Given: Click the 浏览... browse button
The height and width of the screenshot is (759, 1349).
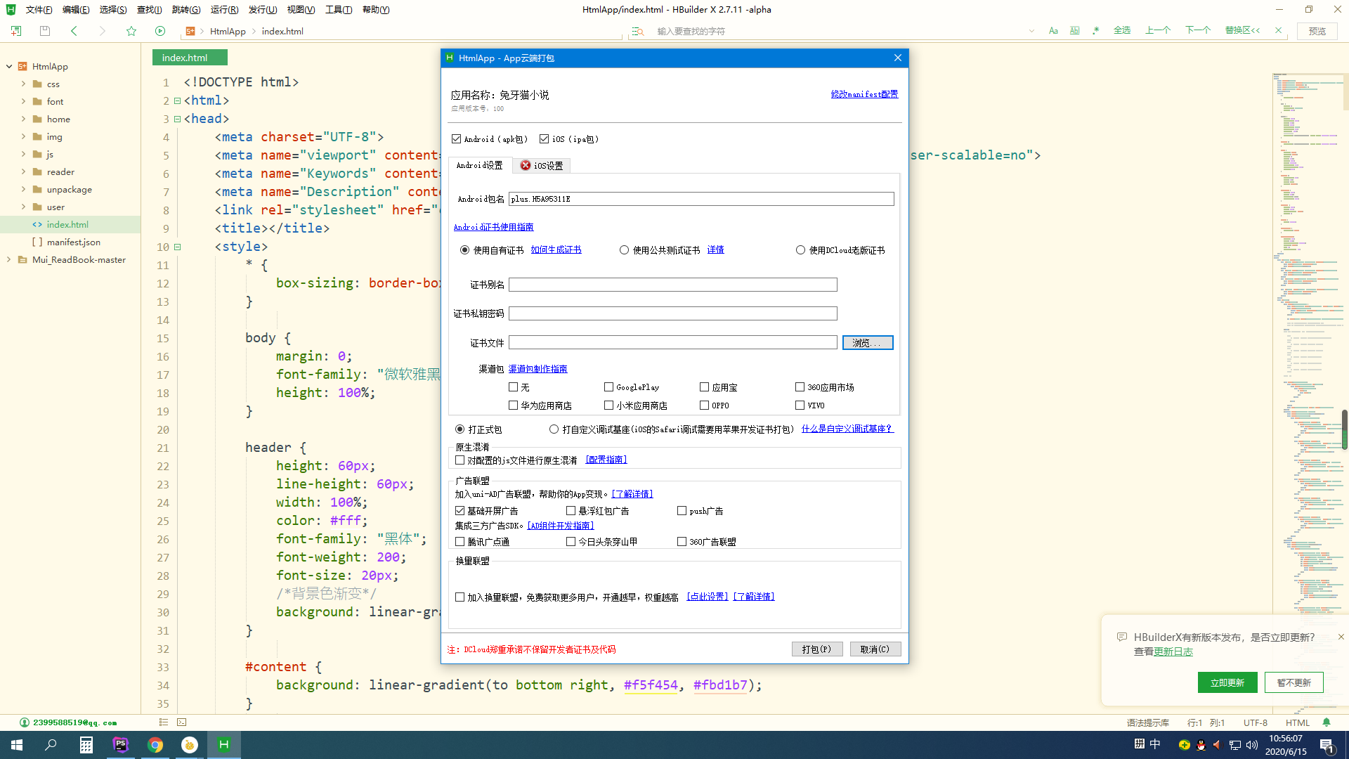Looking at the screenshot, I should pyautogui.click(x=868, y=343).
